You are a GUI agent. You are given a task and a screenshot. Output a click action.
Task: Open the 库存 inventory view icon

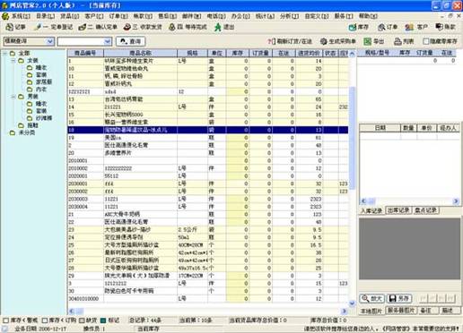(359, 27)
